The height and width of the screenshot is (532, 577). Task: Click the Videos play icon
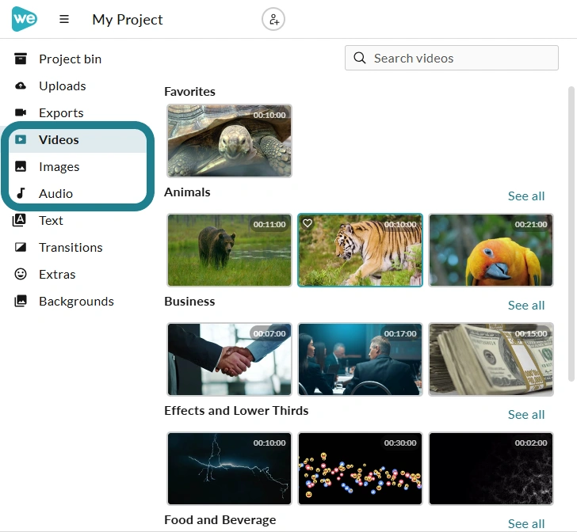21,139
